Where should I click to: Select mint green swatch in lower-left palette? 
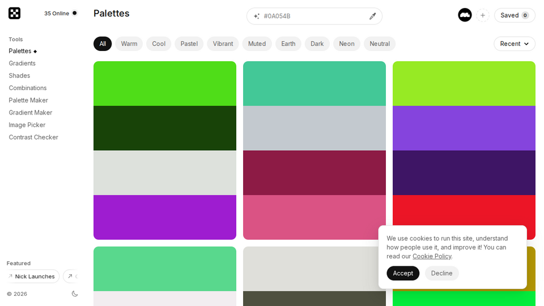click(165, 269)
